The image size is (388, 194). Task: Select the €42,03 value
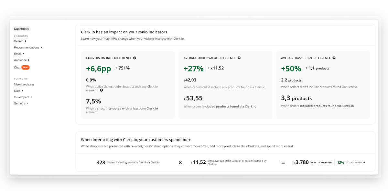(x=190, y=80)
